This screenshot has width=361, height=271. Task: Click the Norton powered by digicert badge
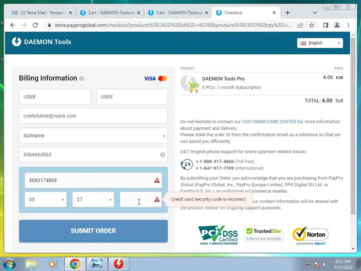pyautogui.click(x=311, y=236)
